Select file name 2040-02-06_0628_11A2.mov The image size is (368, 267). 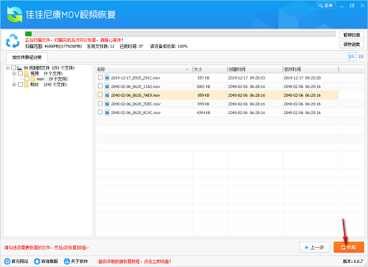135,87
